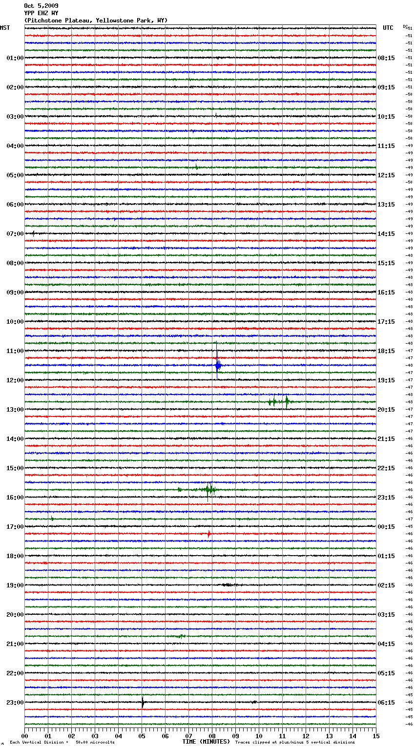Click the 20:15 UTC time label

386,410
